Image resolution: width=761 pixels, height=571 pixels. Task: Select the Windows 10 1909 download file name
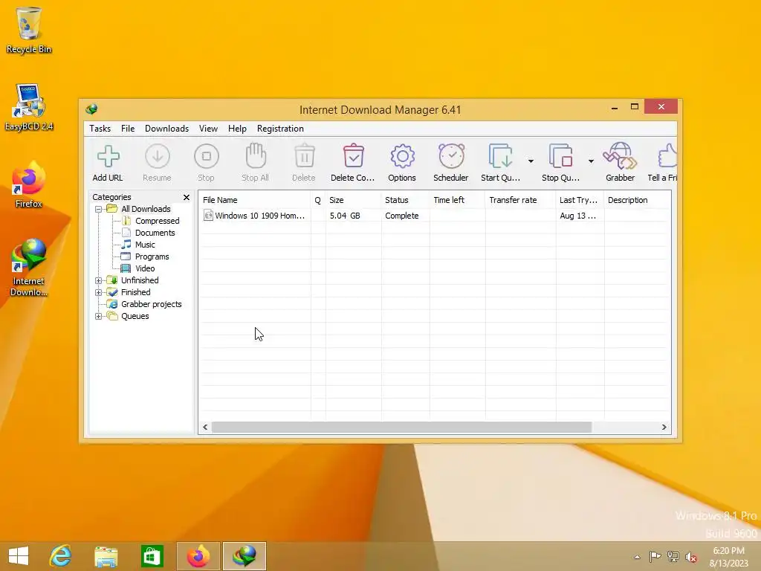tap(259, 216)
